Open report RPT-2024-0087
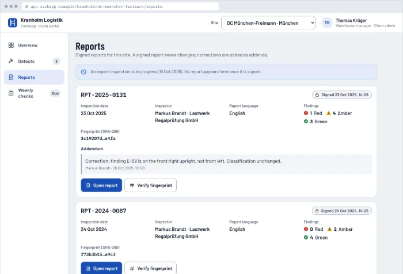Image resolution: width=403 pixels, height=274 pixels. click(x=101, y=268)
